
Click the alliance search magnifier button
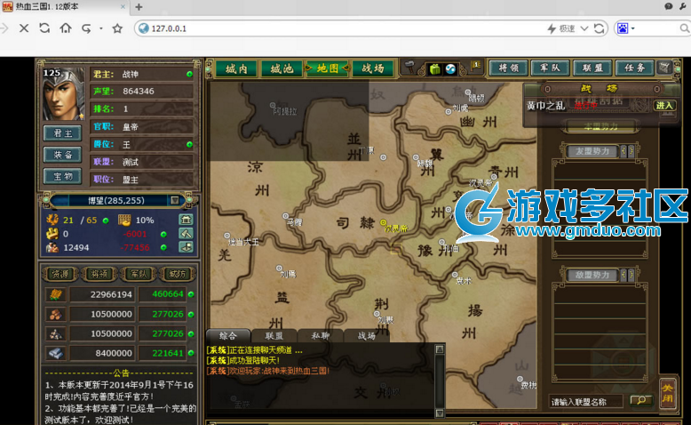(x=641, y=400)
